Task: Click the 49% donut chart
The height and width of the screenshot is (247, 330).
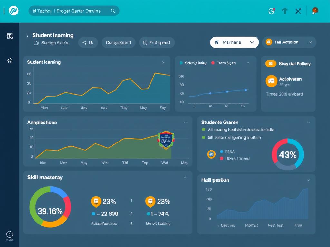Action: click(287, 155)
